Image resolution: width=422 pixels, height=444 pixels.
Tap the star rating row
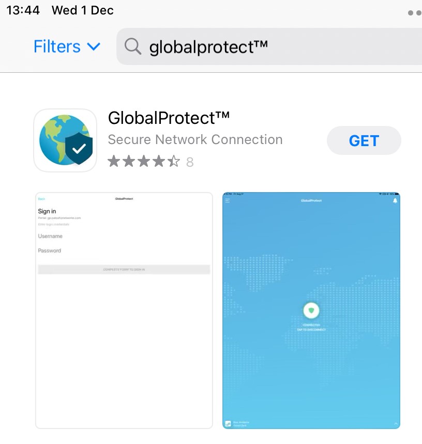150,162
